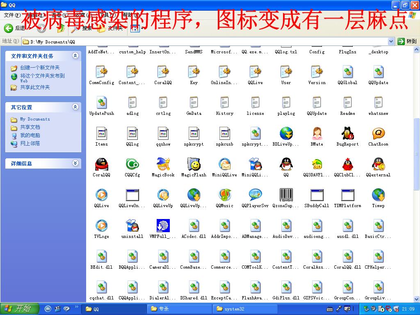Select the MiniQQLive mail icon

click(225, 164)
